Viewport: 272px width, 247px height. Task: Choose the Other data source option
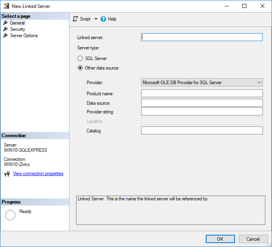tap(80, 68)
